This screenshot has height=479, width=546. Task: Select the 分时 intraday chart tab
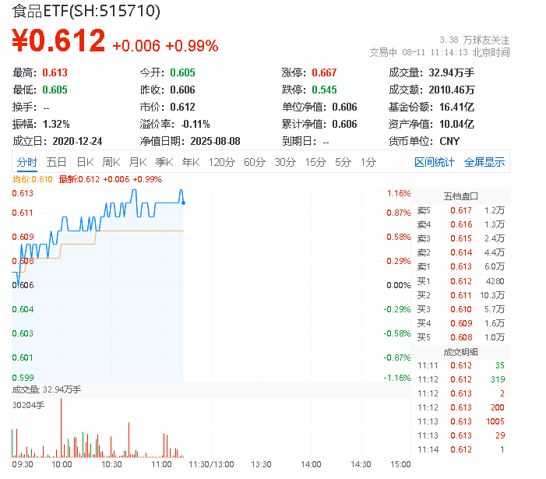(x=26, y=162)
